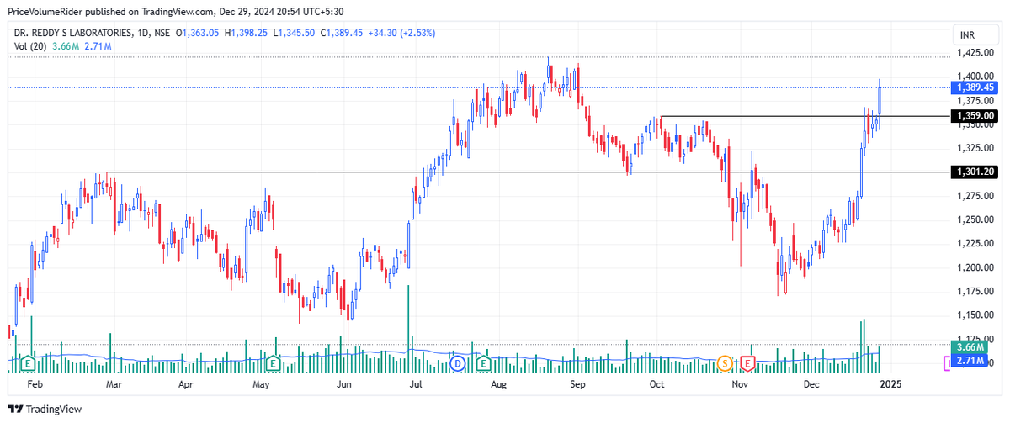Click the Oct label on time axis

[x=656, y=384]
